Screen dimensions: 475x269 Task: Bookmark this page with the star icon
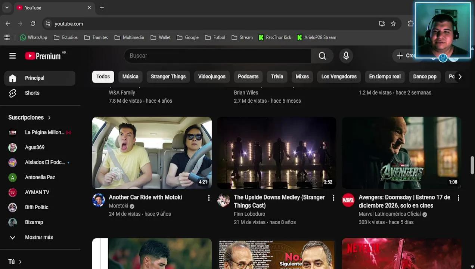pos(393,24)
